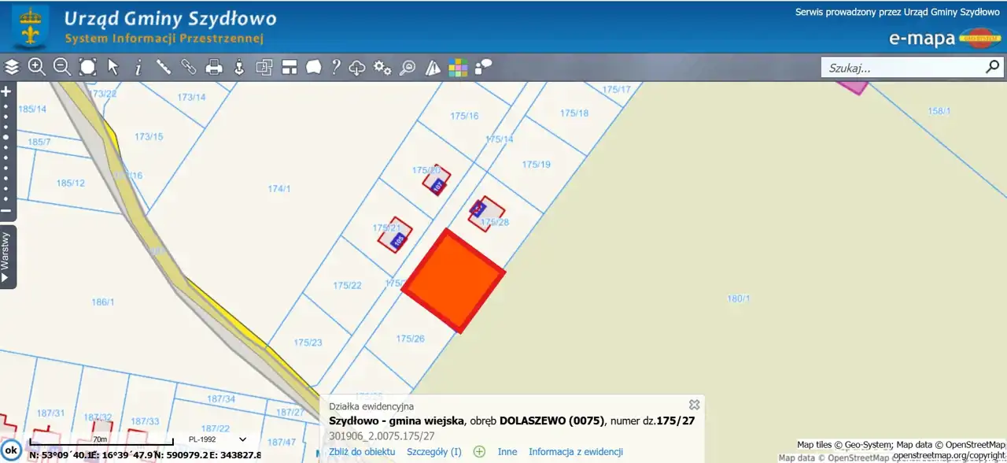Click the full extent view icon
1007x463 pixels.
click(87, 67)
